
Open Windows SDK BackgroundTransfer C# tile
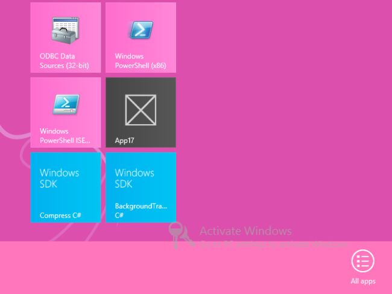pyautogui.click(x=141, y=187)
